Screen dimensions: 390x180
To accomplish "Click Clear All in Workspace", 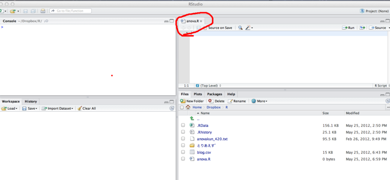I will 87,109.
